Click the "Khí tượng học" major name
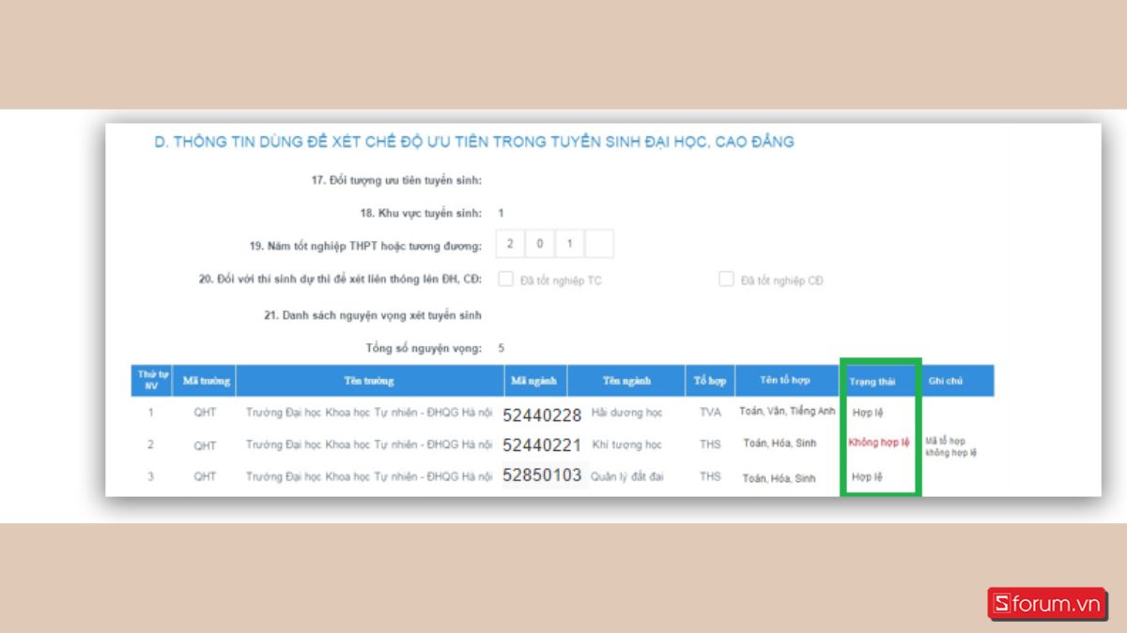 point(626,445)
